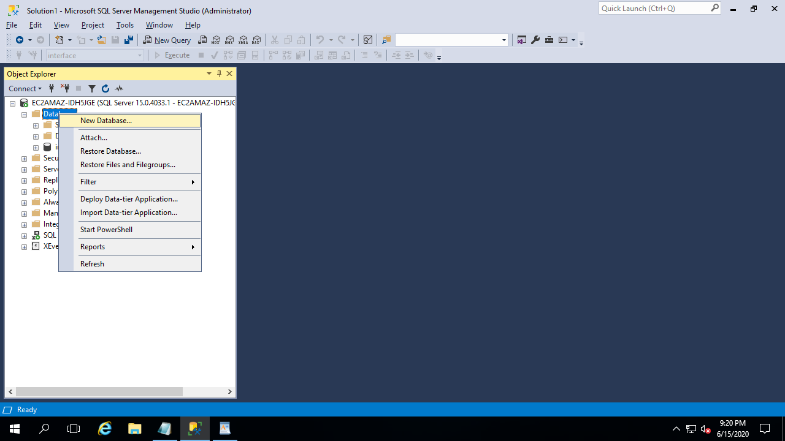Select Deploy Data-tier Application...
785x441 pixels.
(x=130, y=199)
